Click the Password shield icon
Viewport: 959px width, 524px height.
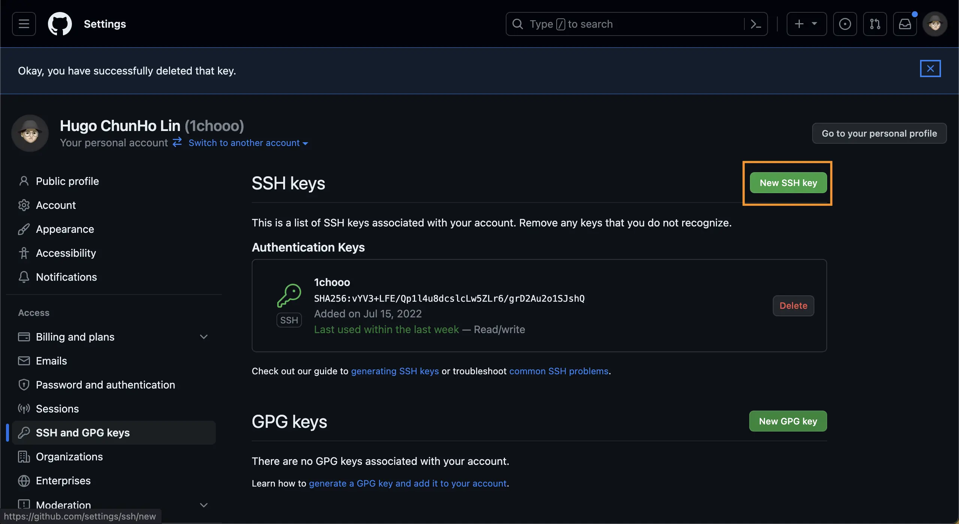(x=24, y=385)
